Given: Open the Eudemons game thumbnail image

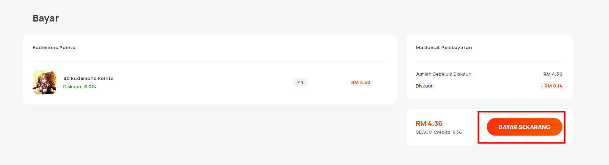Looking at the screenshot, I should pos(44,82).
